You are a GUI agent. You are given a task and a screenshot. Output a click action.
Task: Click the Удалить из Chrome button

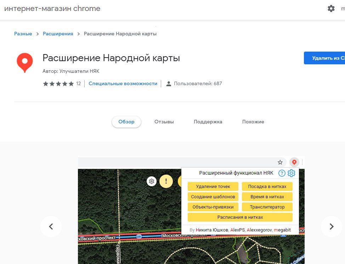324,58
